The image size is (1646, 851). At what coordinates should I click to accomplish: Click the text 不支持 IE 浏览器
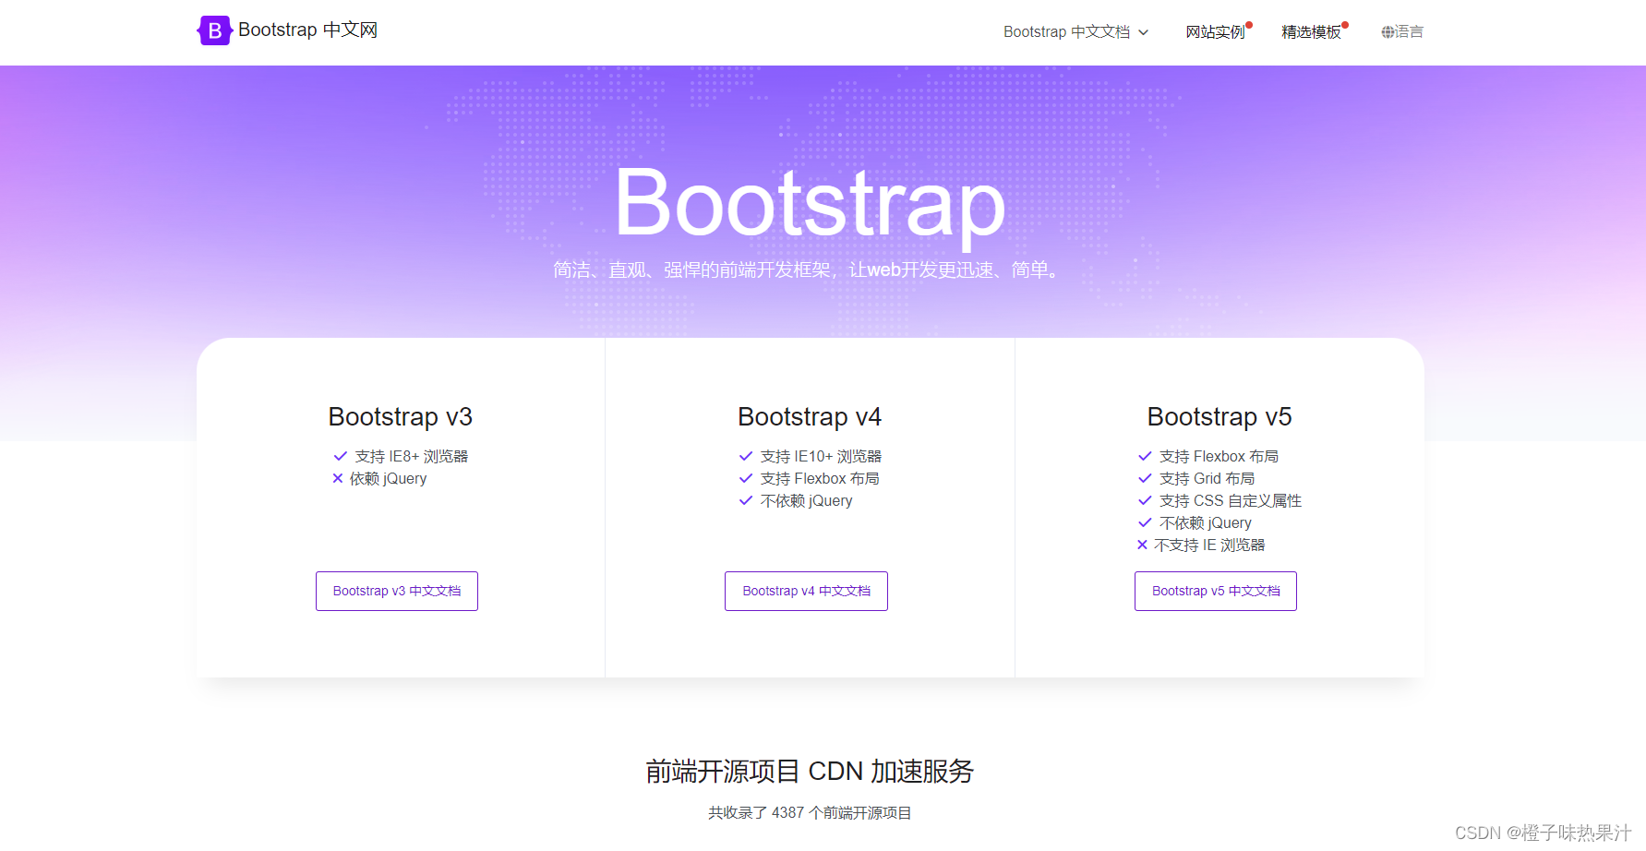pos(1209,545)
